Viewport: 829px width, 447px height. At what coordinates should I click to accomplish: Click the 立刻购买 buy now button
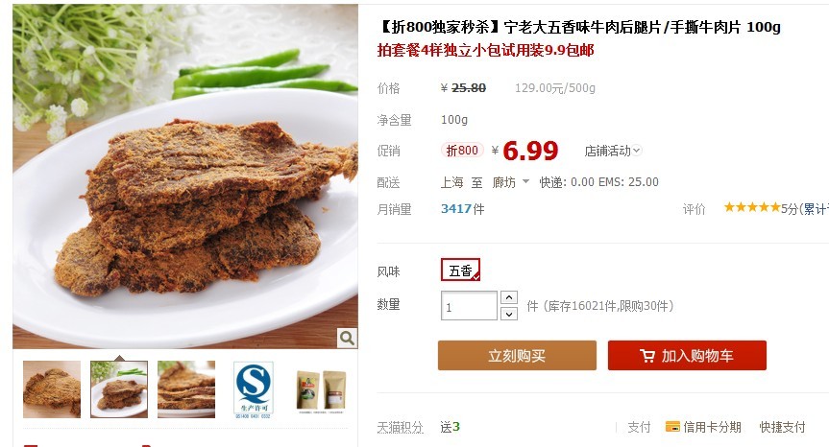coord(517,355)
